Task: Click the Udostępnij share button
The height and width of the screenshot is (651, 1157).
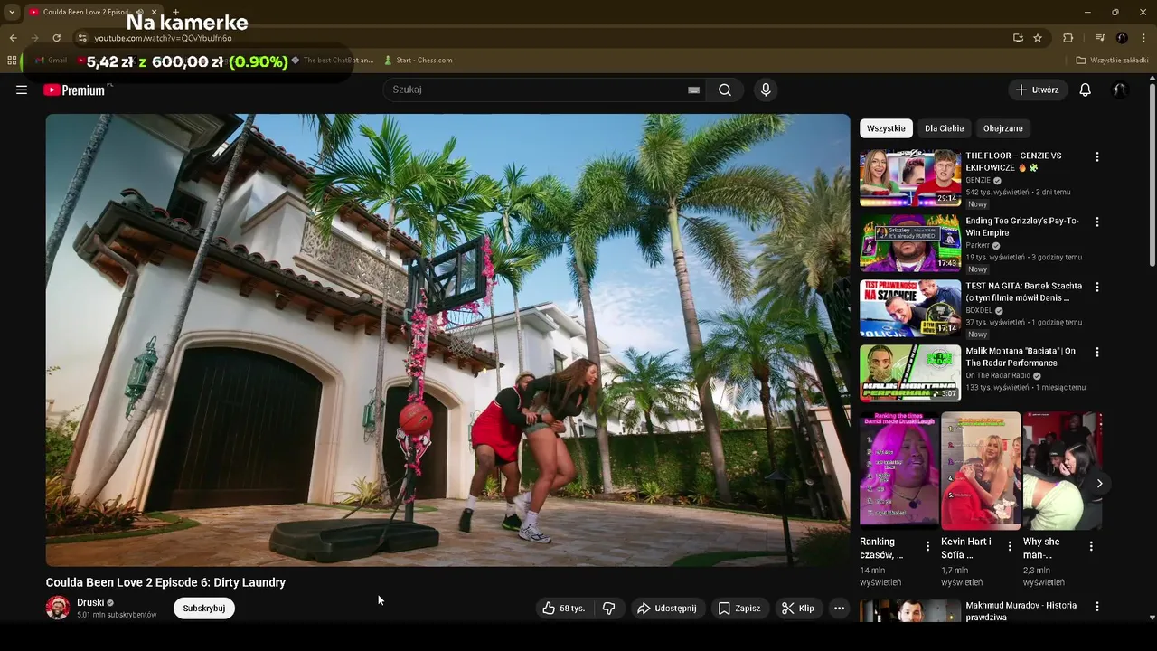Action: (x=667, y=609)
